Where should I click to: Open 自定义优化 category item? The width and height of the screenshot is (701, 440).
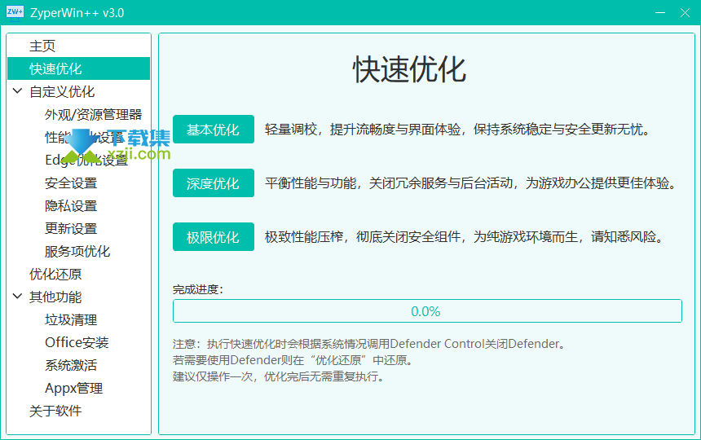pyautogui.click(x=62, y=91)
